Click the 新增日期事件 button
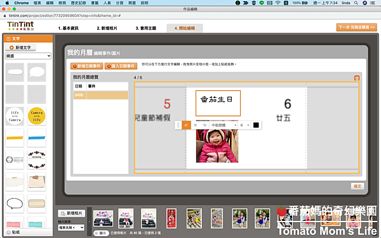This screenshot has width=381, height=238. tap(87, 66)
